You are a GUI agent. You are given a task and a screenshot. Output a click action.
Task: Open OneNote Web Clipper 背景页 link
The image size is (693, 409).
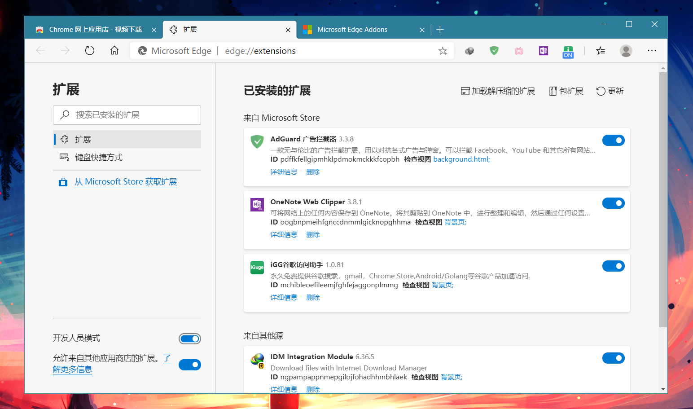click(455, 222)
